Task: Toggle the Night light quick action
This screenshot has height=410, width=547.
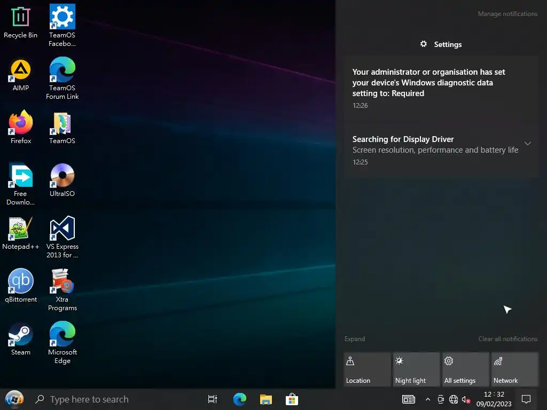Action: [x=416, y=369]
